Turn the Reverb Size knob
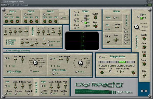Viewport: 153px width, 99px height. point(144,55)
